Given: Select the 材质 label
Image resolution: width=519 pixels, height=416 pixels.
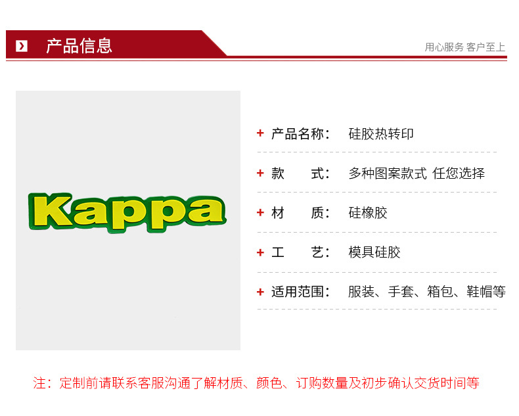Looking at the screenshot, I should (300, 213).
